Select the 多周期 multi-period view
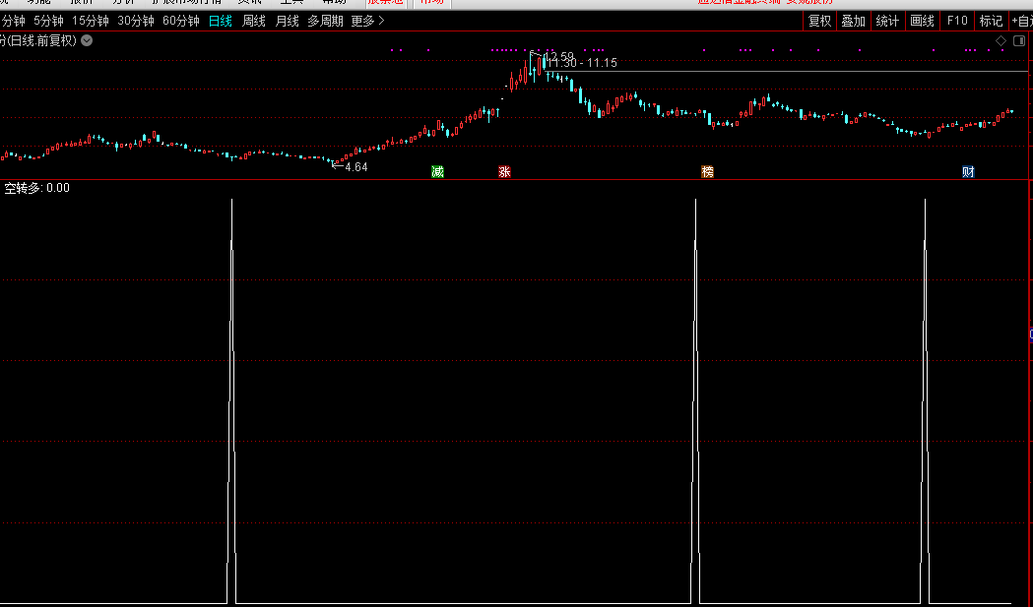Screen dimensions: 1033x607 [x=325, y=21]
